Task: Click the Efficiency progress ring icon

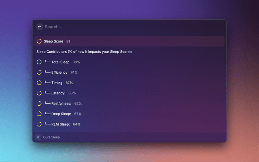Action: [x=39, y=72]
